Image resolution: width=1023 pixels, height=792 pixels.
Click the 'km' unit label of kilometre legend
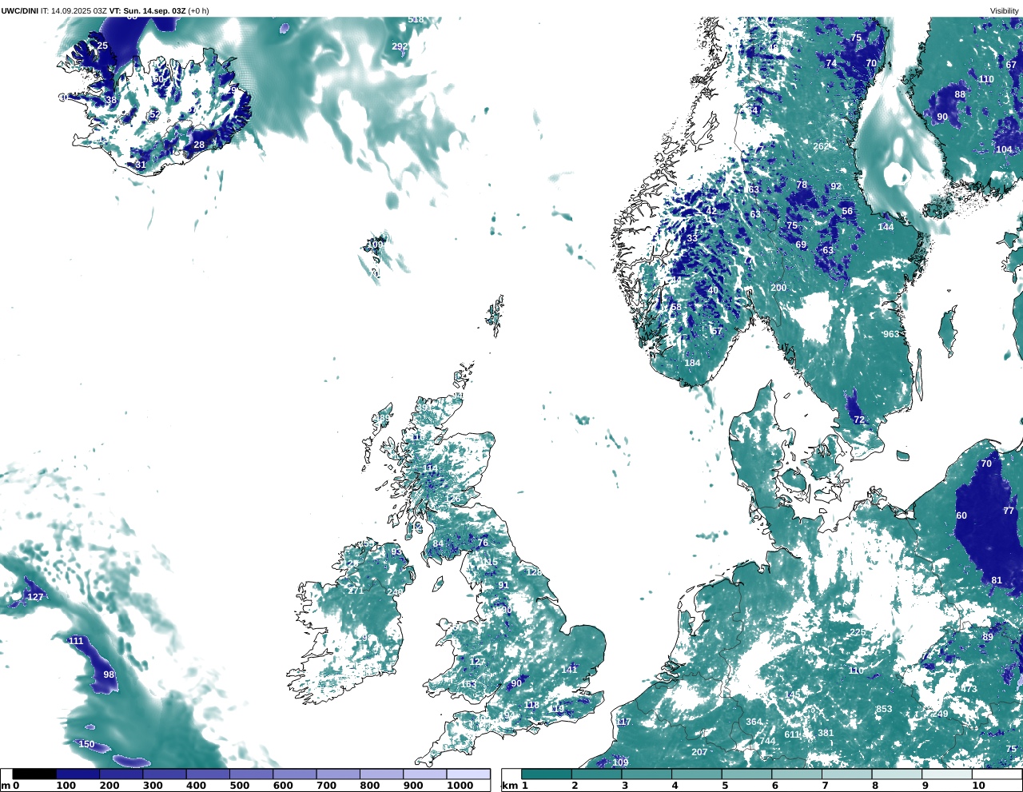[509, 786]
